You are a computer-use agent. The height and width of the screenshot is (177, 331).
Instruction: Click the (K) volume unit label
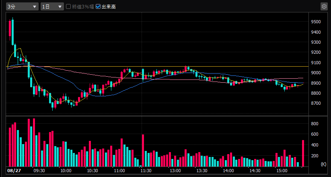pyautogui.click(x=323, y=164)
